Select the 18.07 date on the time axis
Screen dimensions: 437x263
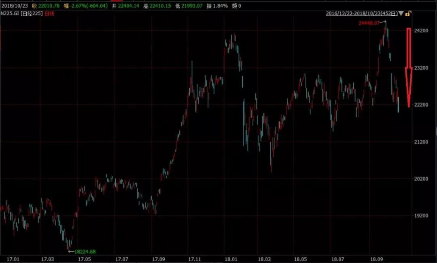338,259
